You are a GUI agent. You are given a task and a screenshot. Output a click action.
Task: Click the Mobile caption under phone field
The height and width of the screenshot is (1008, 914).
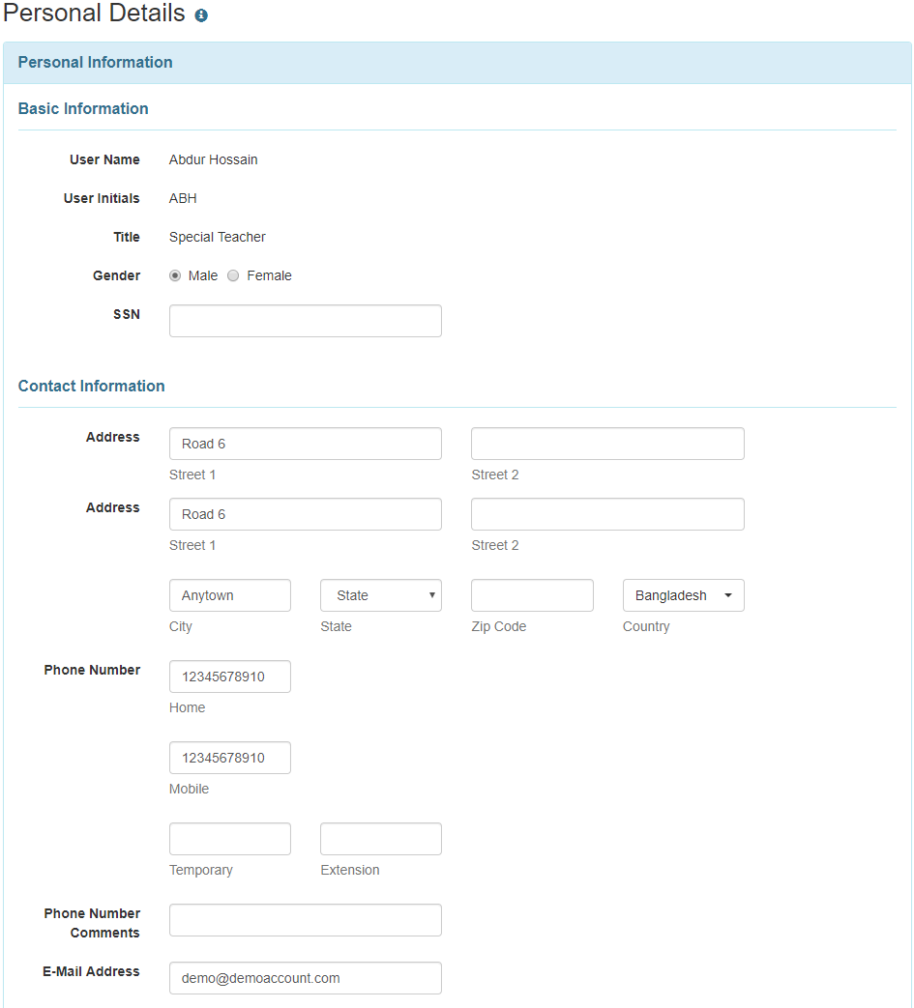[x=190, y=789]
